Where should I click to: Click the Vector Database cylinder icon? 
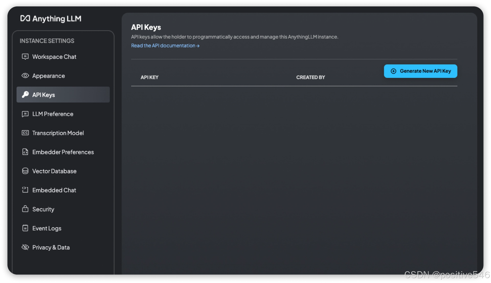(x=25, y=171)
